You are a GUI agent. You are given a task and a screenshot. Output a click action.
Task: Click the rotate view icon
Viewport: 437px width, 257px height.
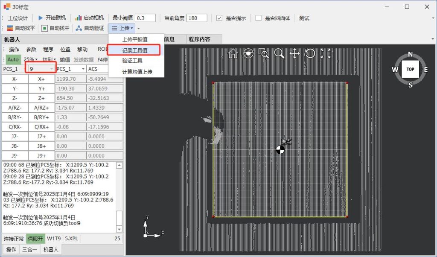pyautogui.click(x=310, y=53)
